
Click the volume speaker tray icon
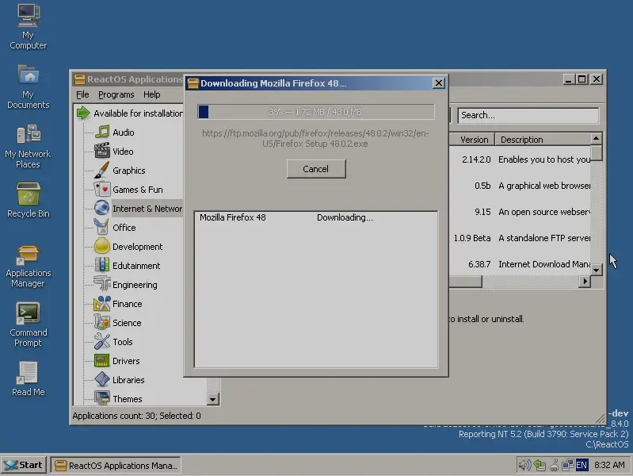(524, 465)
